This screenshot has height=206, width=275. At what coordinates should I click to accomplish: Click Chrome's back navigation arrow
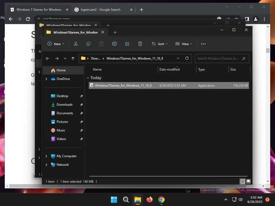pyautogui.click(x=11, y=19)
